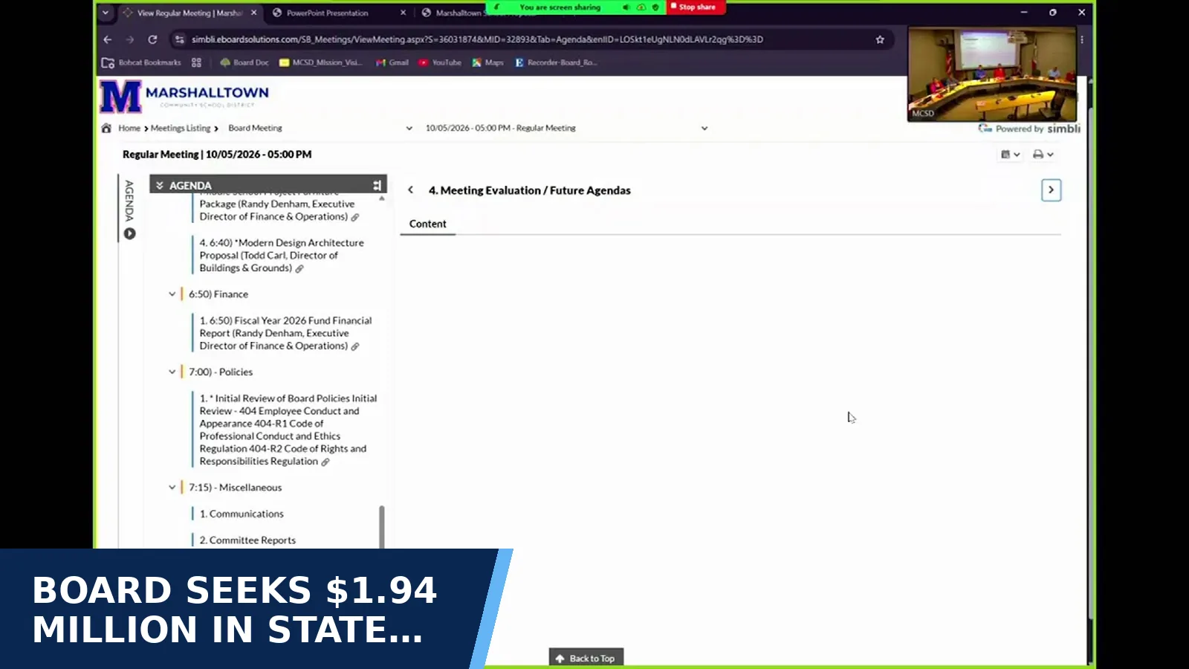This screenshot has width=1189, height=669.
Task: Open the Recorder-Board bookmark
Action: (x=557, y=62)
